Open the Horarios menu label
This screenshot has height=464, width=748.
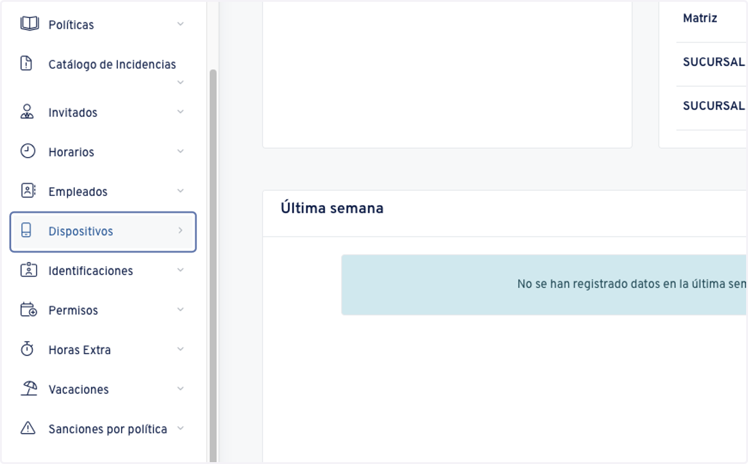click(71, 152)
